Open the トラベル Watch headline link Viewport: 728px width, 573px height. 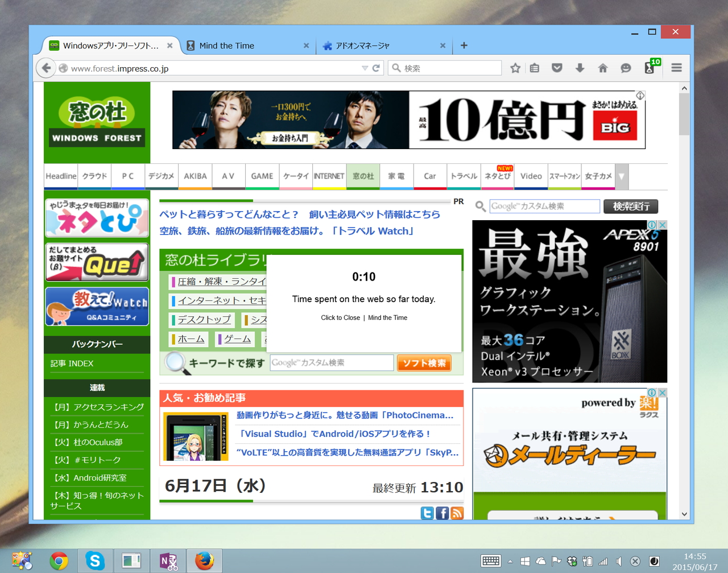tap(287, 231)
